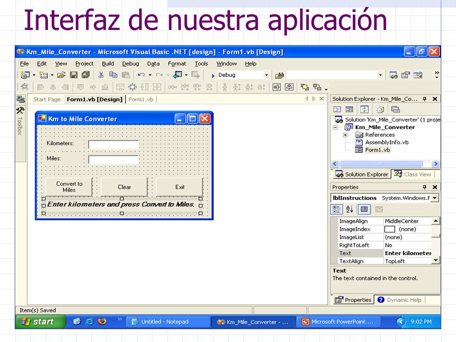Click the Align to Grid layout icon
Viewport: 456px width, 342px height.
coord(24,86)
